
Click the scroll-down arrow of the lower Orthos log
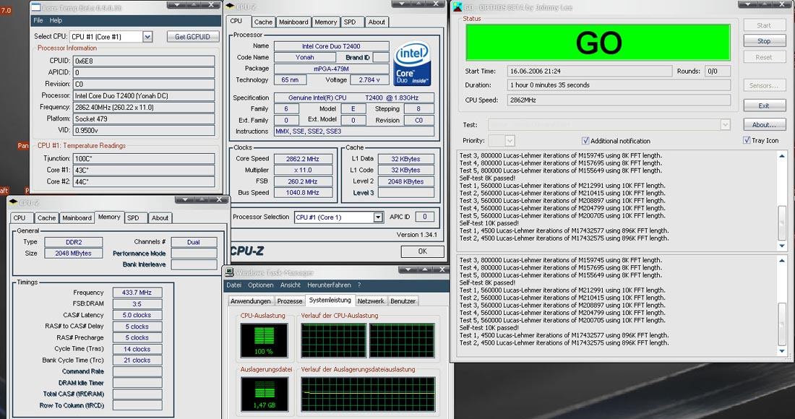782,351
